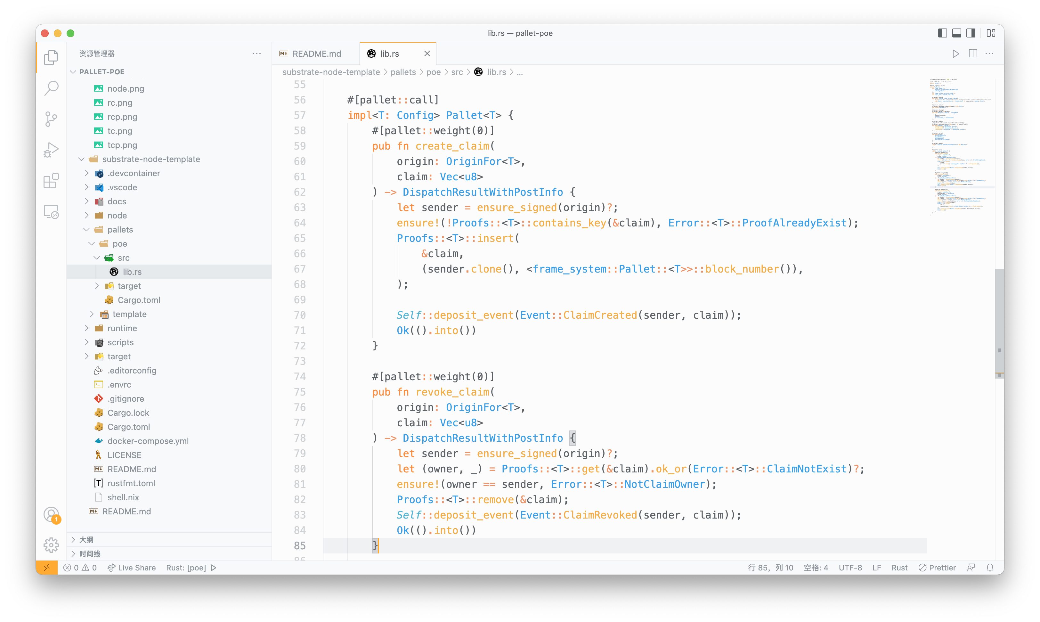This screenshot has height=622, width=1040.
Task: Open Explorer views and more actions menu
Action: click(x=257, y=54)
